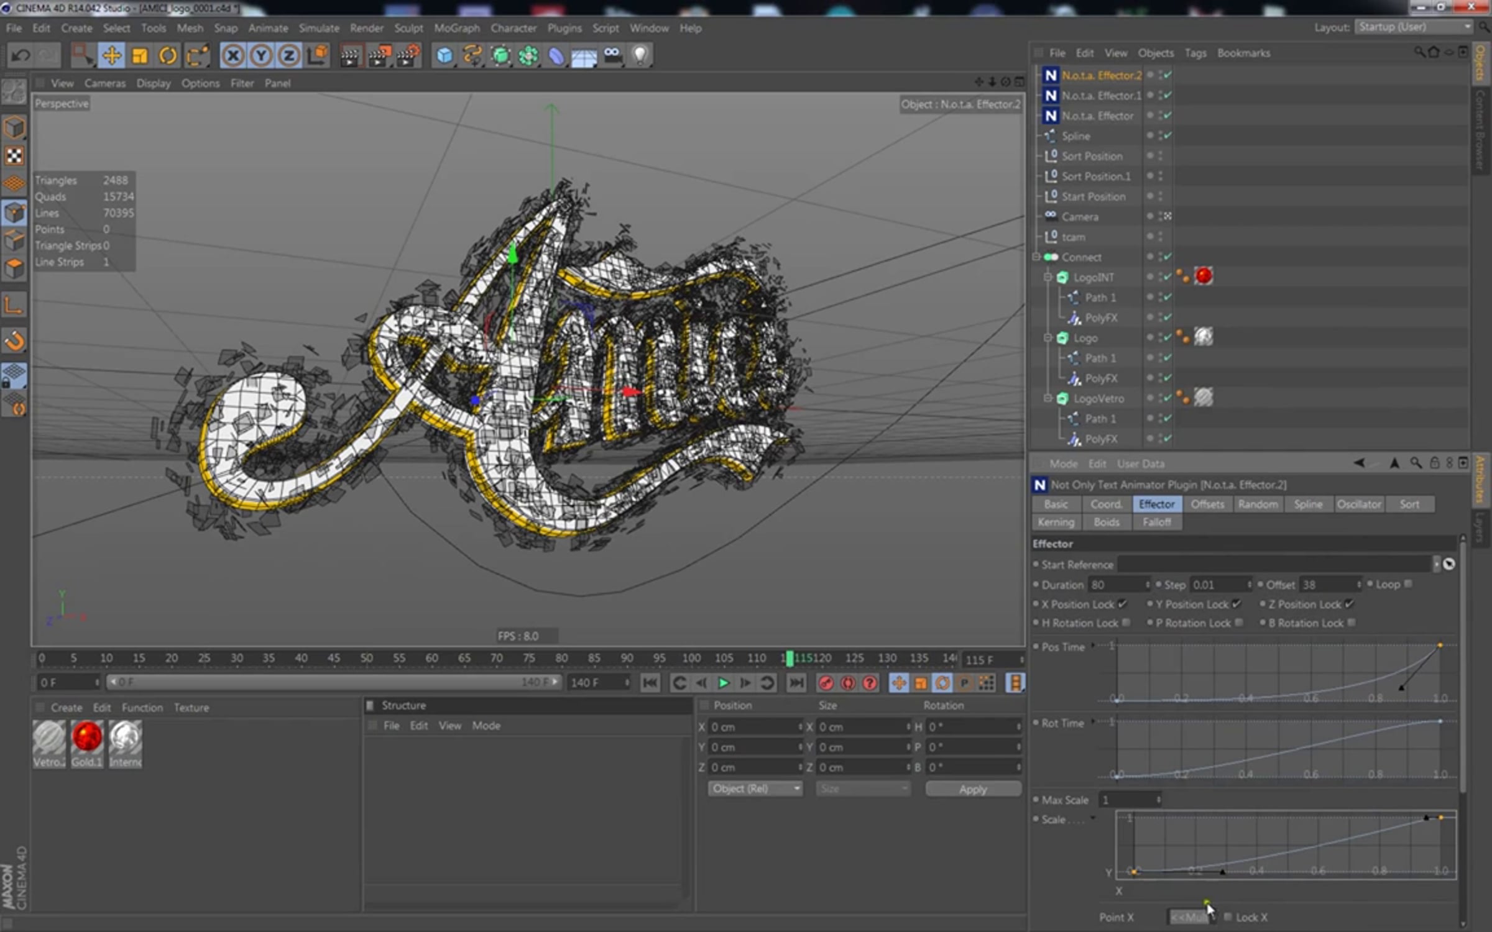
Task: Open the spline pen tool icon
Action: point(473,56)
